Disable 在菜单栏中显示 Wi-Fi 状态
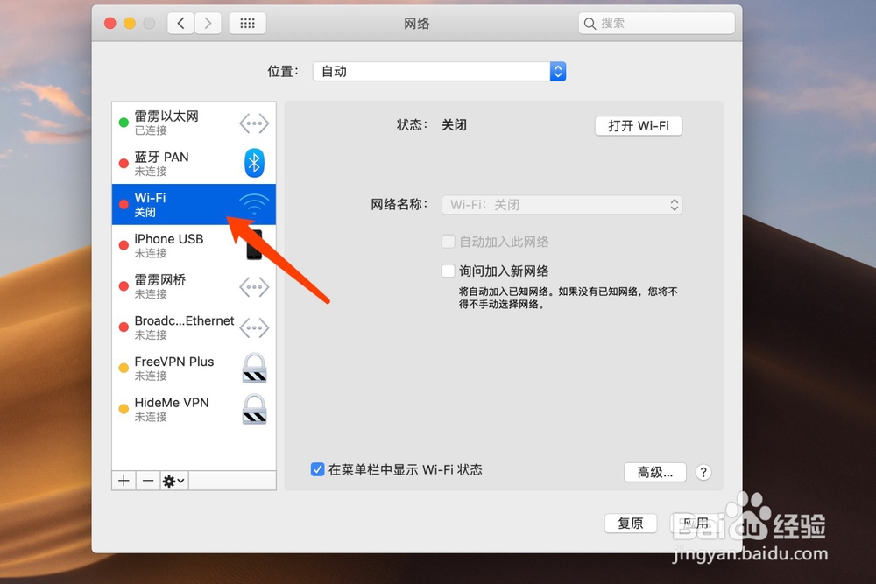 click(x=317, y=469)
